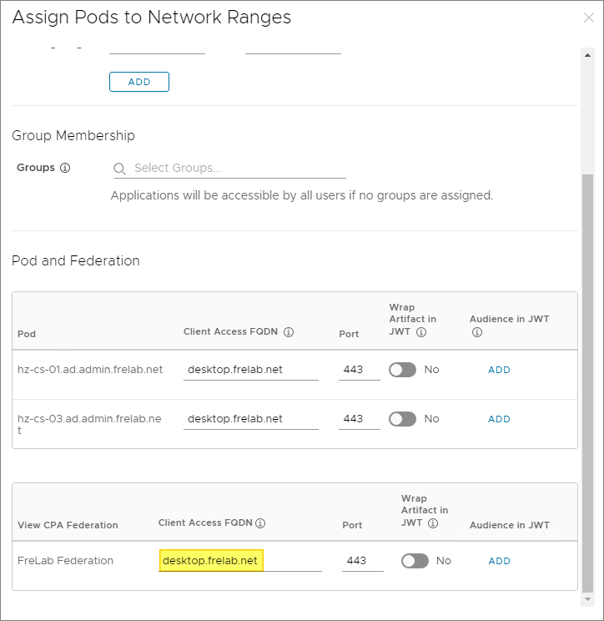This screenshot has width=604, height=621.
Task: Enable Wrap Artifact for FreLab Federation
Action: point(415,561)
